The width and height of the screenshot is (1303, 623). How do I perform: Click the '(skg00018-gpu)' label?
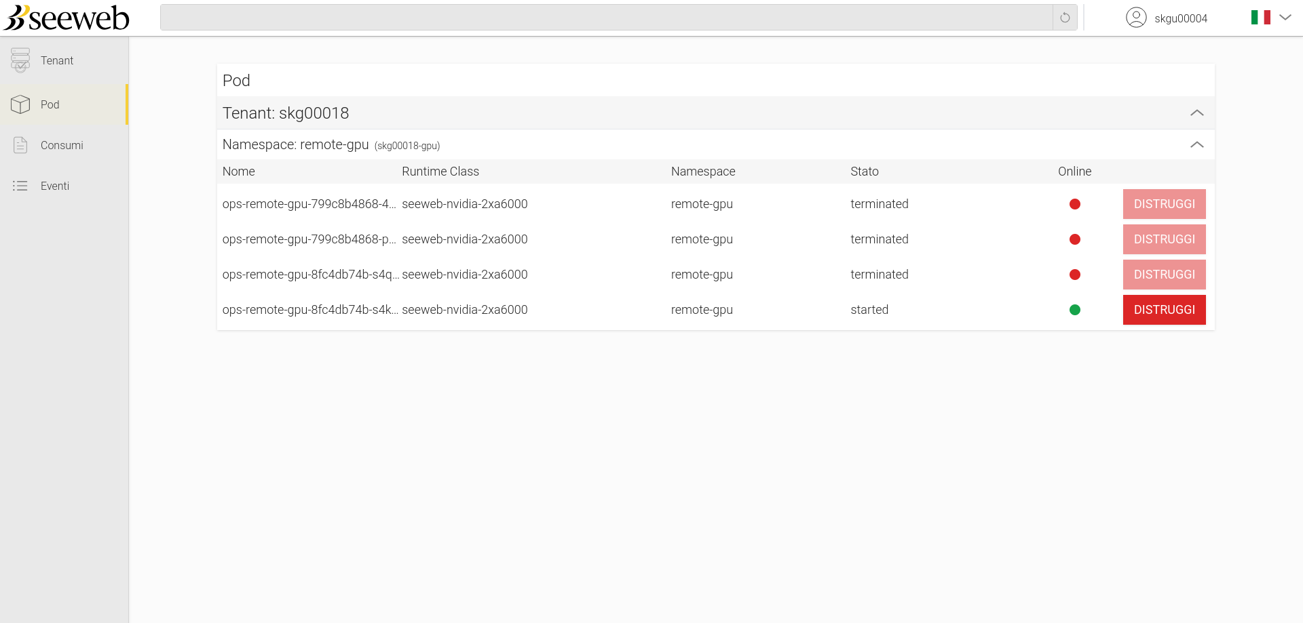407,146
